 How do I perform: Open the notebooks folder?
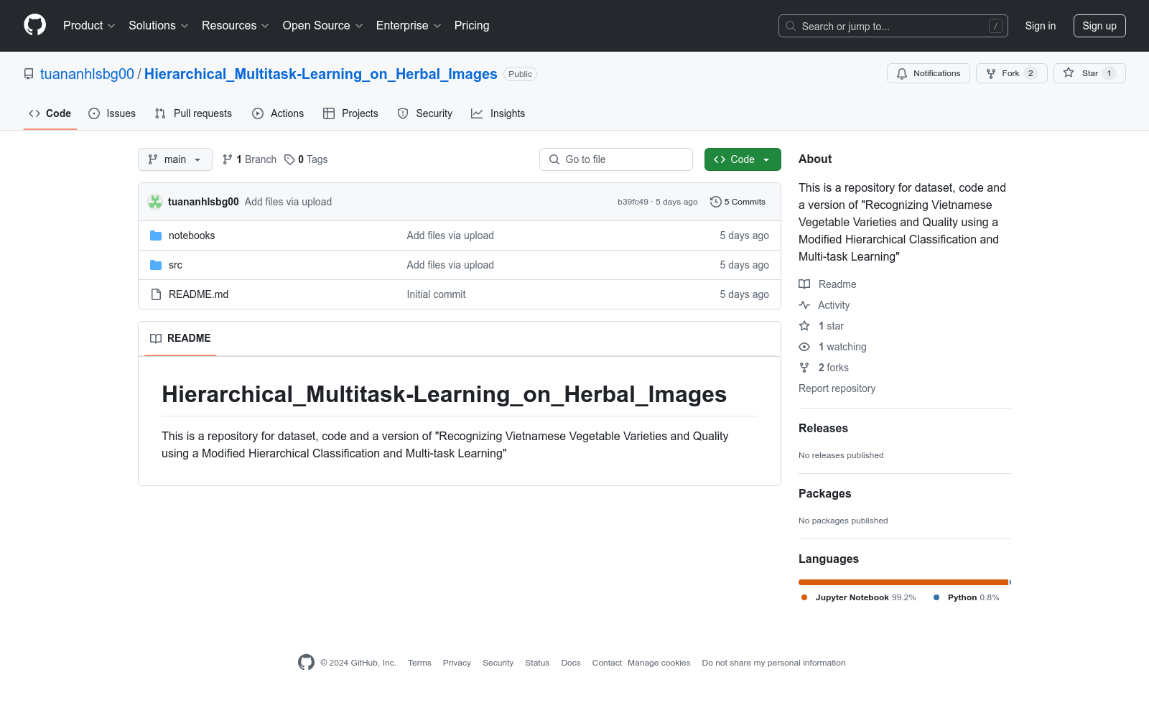coord(192,236)
